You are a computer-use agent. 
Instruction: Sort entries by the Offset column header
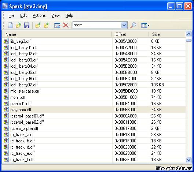130,34
